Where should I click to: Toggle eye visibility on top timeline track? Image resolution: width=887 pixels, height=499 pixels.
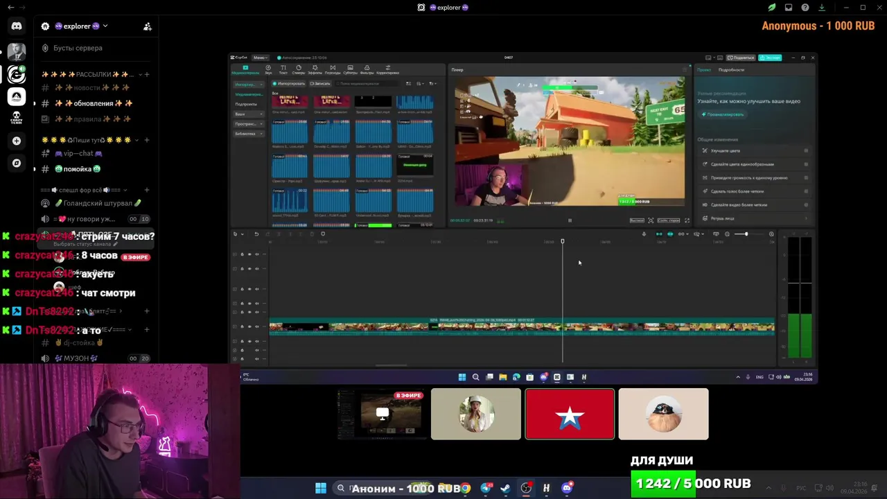(x=249, y=254)
